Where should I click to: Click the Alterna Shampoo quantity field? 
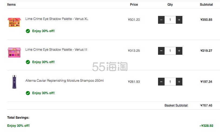pos(170,82)
